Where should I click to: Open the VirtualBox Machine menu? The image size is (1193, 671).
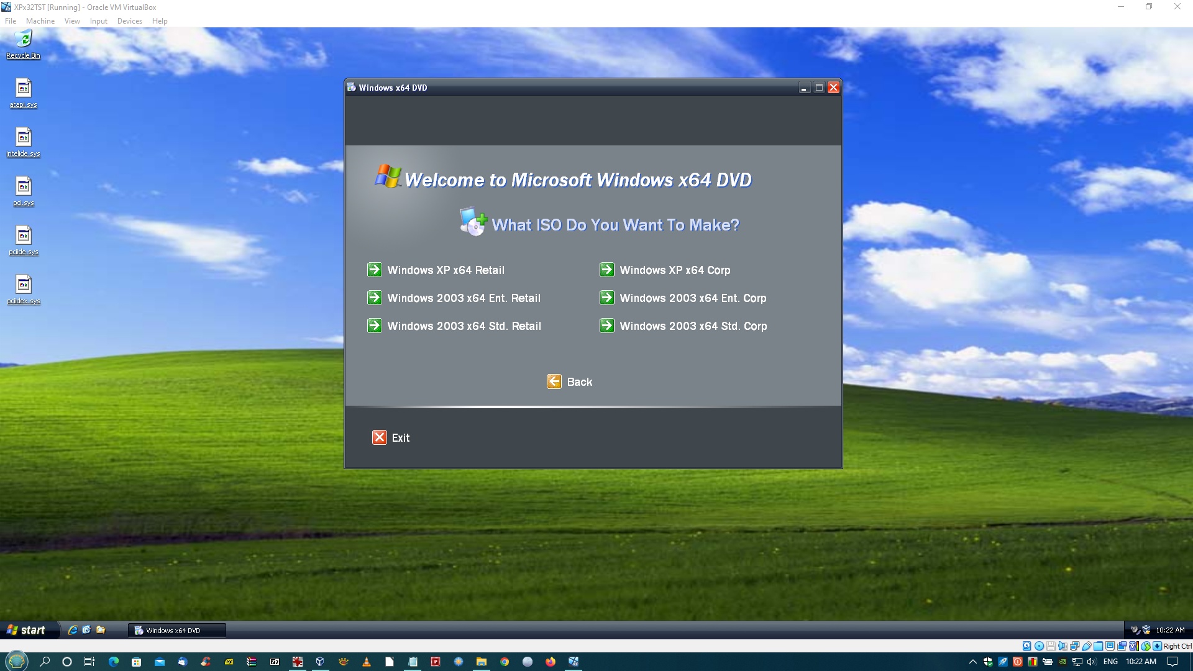(40, 21)
